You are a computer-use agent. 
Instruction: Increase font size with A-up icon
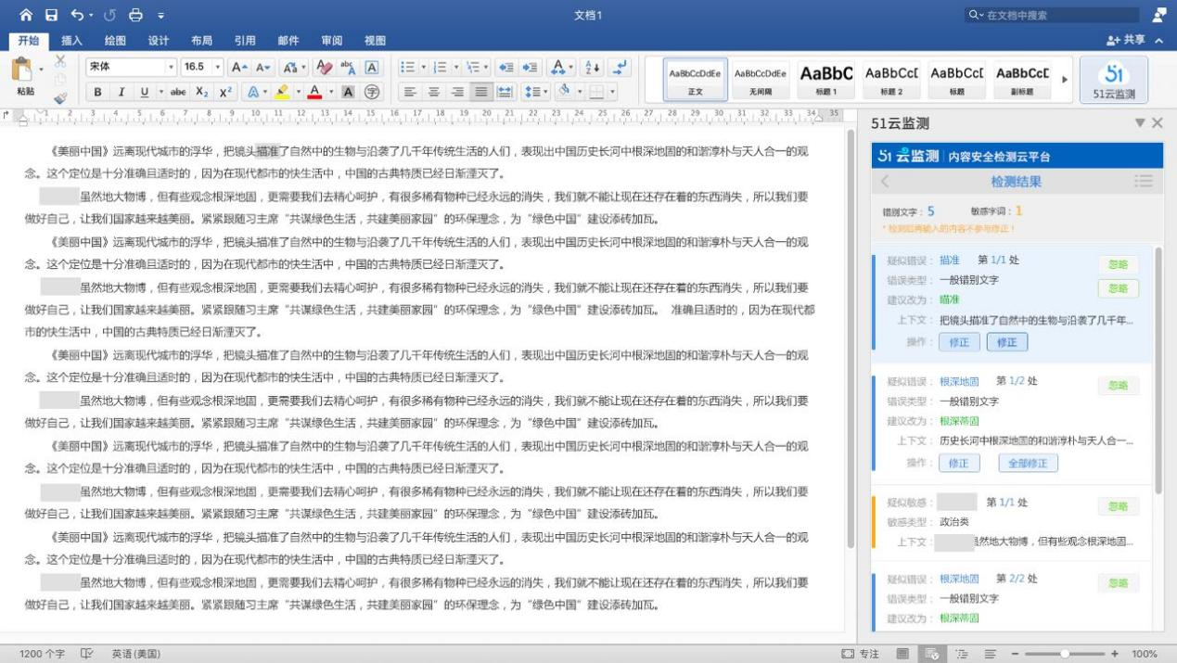(x=239, y=67)
